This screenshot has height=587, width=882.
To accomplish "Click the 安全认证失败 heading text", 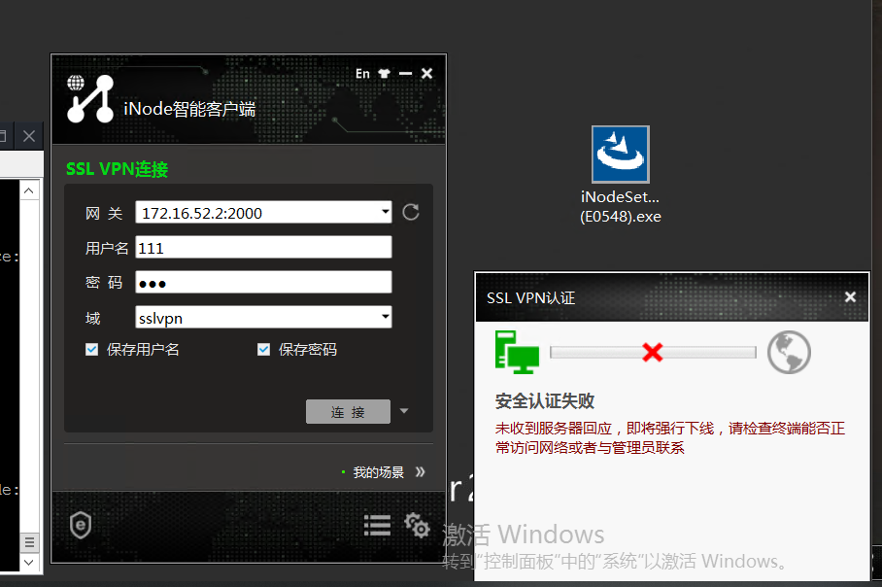I will click(545, 401).
